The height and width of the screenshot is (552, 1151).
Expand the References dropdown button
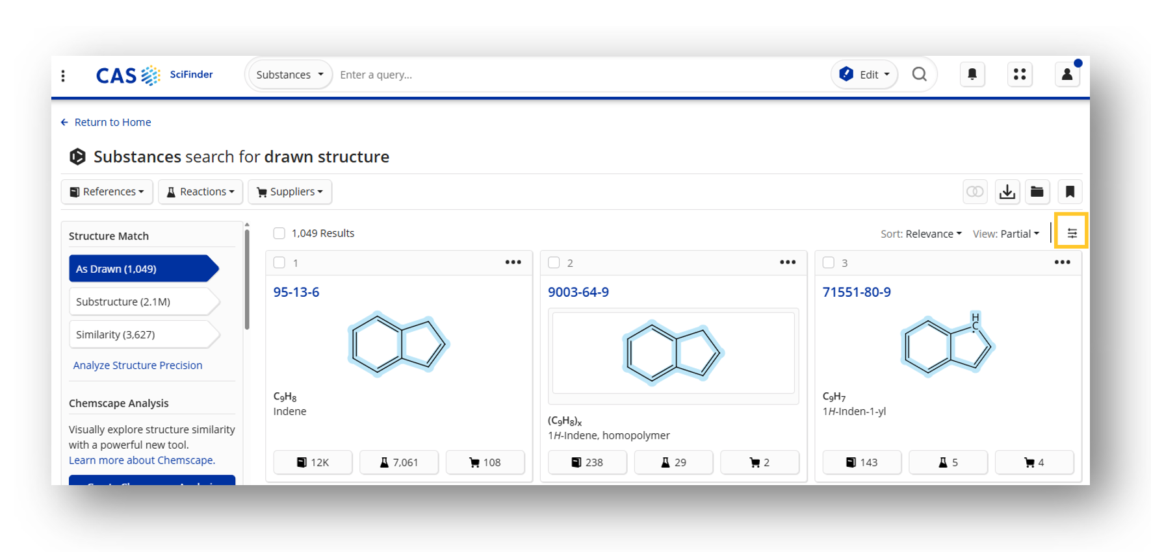(107, 192)
